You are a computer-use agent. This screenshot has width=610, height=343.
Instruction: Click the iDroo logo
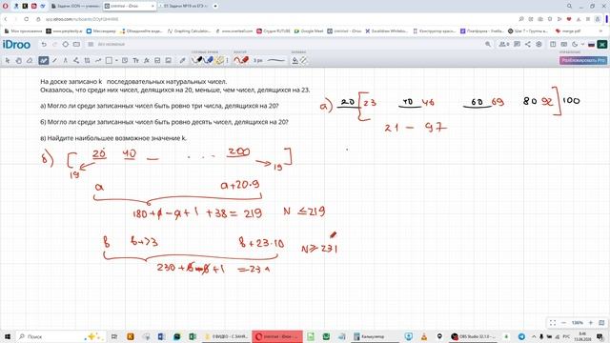tap(16, 45)
